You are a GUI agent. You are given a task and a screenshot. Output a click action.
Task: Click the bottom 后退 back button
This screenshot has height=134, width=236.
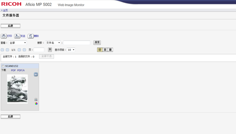tap(10, 117)
